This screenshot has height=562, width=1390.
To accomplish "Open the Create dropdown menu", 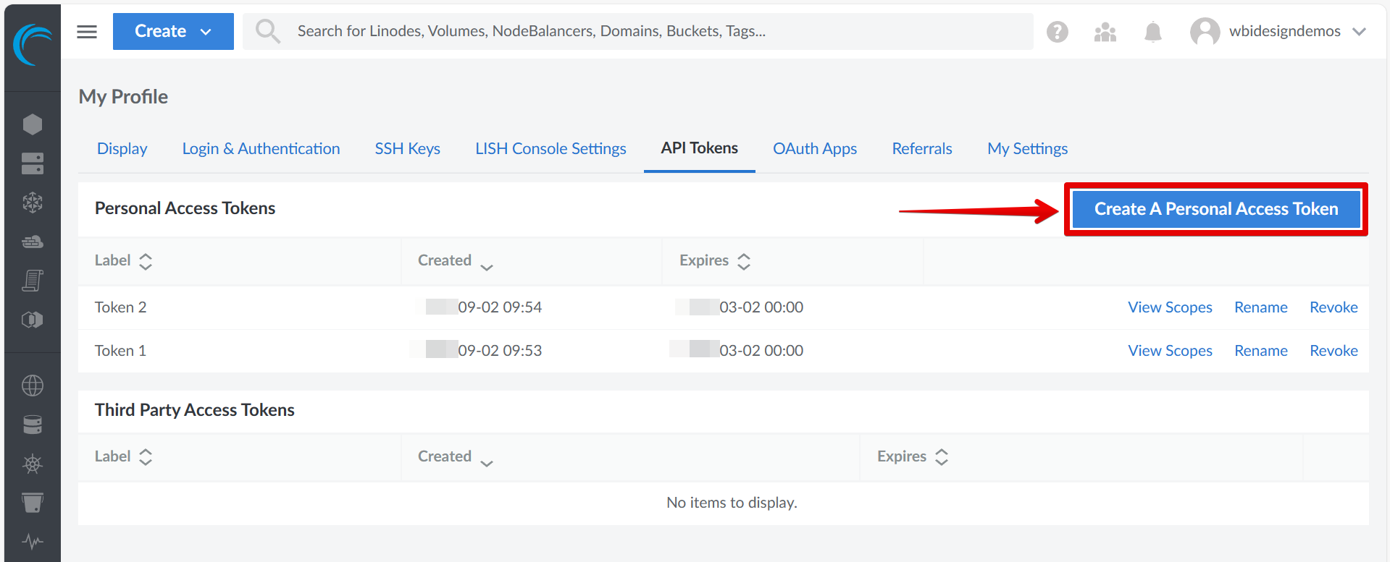I will (x=173, y=31).
